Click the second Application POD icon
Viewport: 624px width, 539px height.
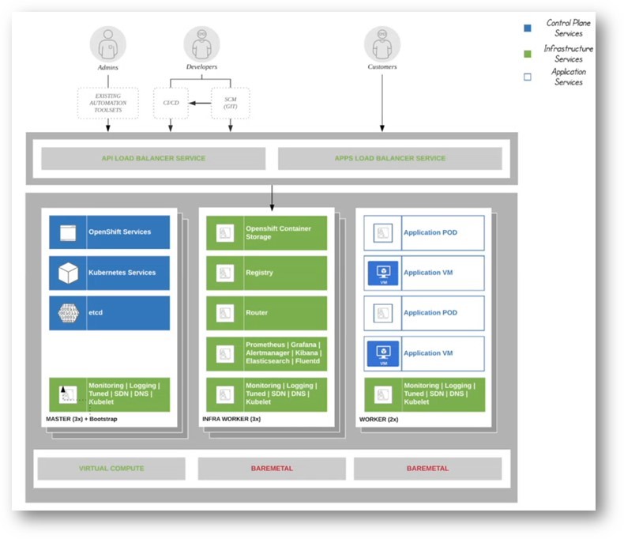coord(383,313)
